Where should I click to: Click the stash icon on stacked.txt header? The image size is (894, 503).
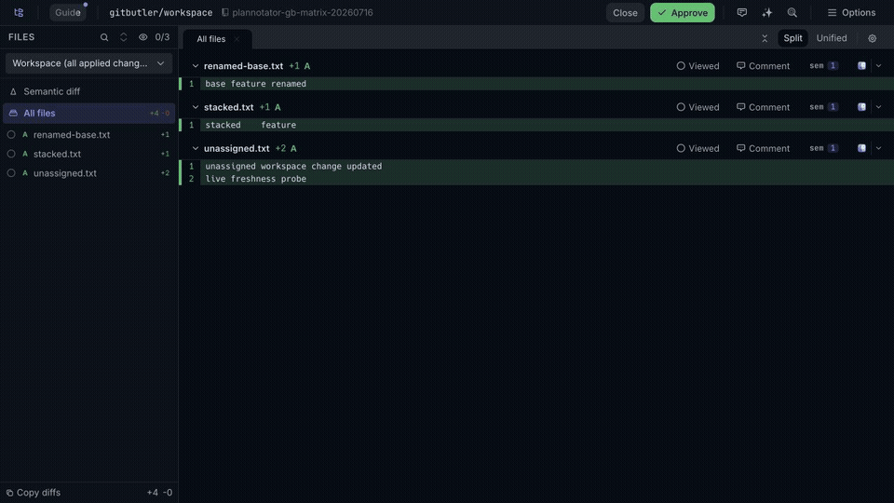coord(861,106)
